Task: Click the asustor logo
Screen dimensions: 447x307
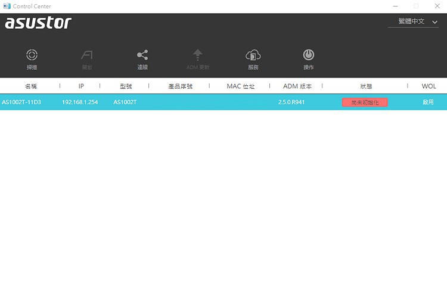Action: [38, 23]
